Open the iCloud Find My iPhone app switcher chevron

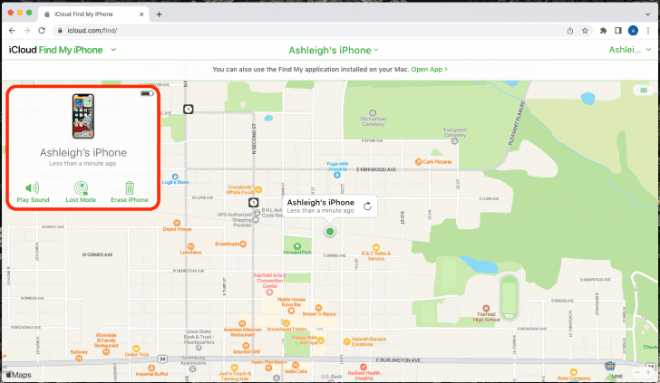point(112,51)
